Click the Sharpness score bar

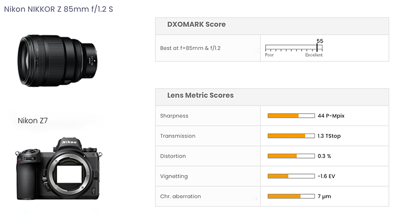tap(291, 116)
